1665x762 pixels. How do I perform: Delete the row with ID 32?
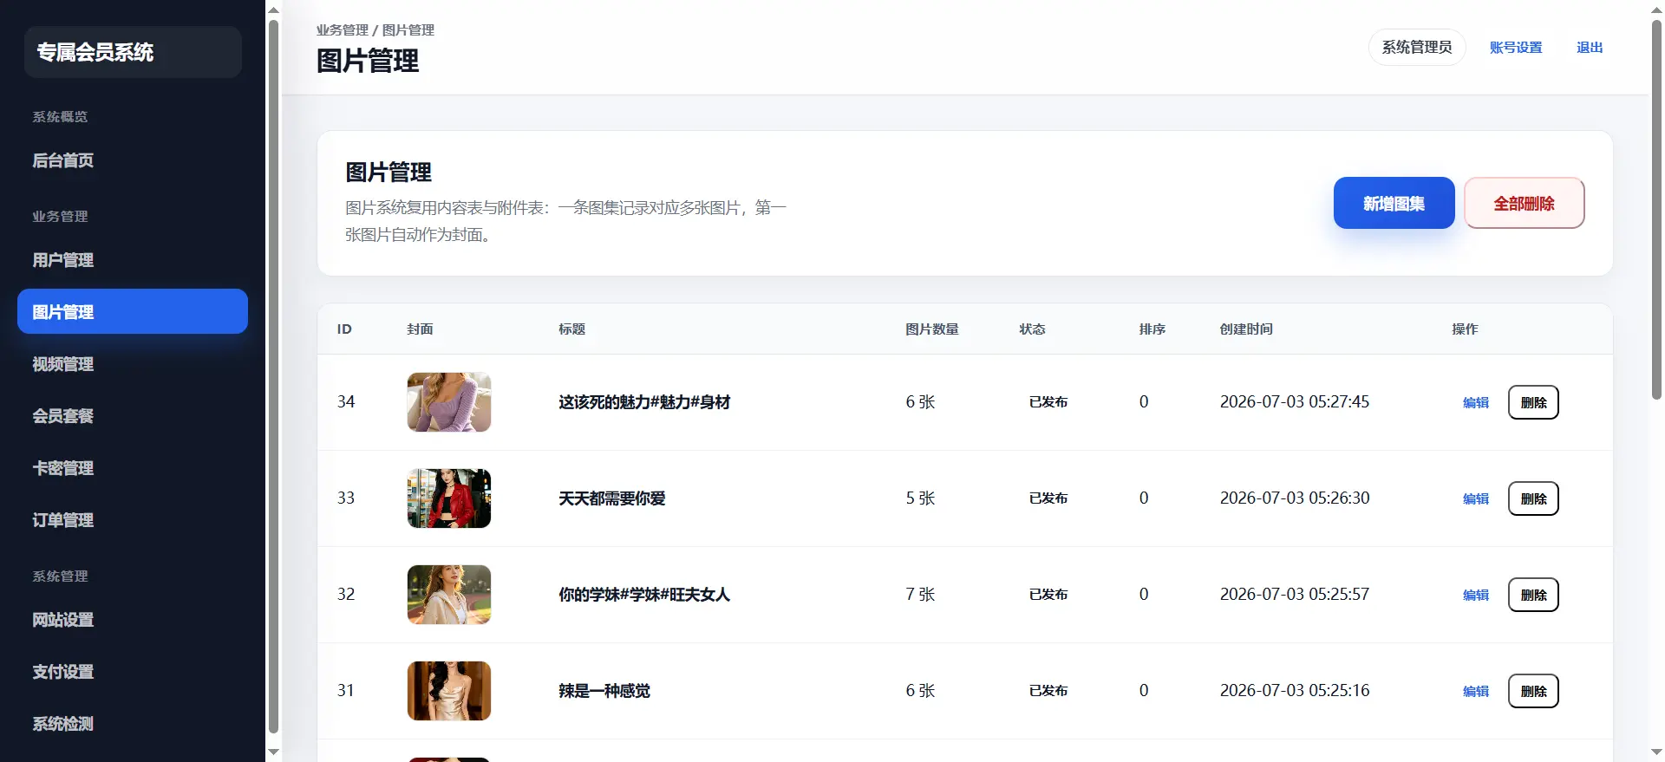(x=1533, y=595)
